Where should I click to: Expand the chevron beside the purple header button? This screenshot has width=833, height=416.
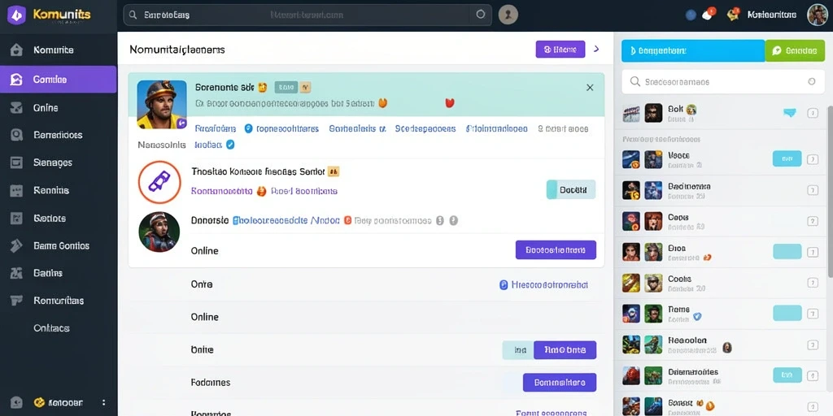[596, 49]
